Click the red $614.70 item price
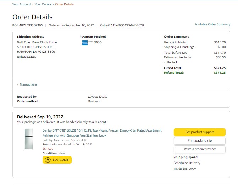The width and height of the screenshot is (238, 185). click(x=48, y=149)
